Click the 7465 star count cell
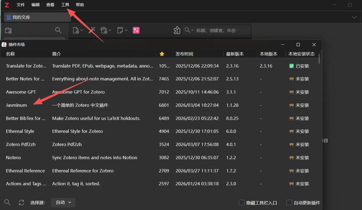This screenshot has height=210, width=362. pos(164,79)
